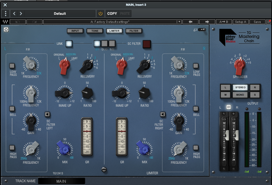Click the red SPREADER knob

tap(240, 66)
